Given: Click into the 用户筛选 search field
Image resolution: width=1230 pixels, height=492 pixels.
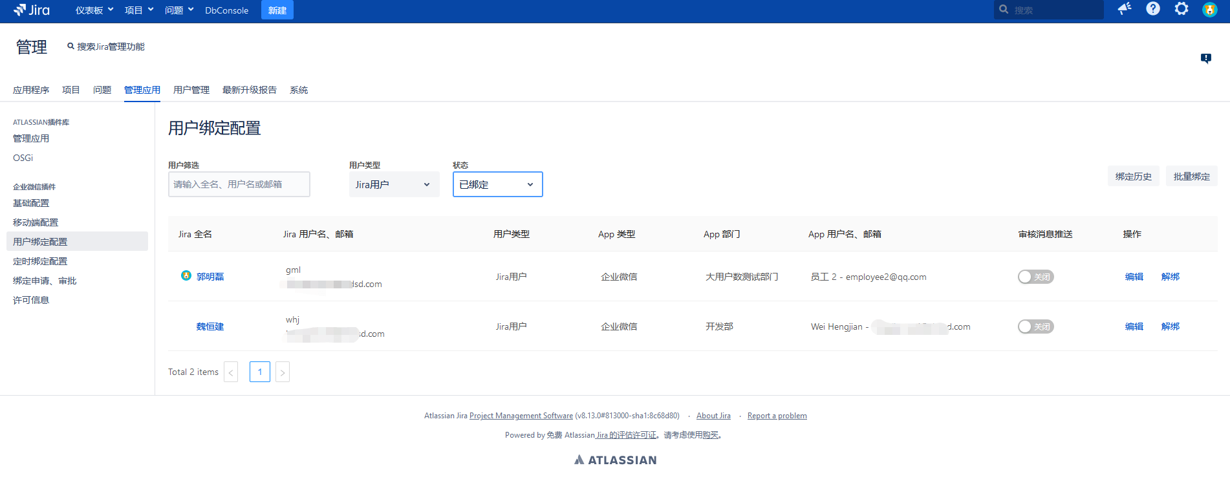Looking at the screenshot, I should [x=239, y=184].
